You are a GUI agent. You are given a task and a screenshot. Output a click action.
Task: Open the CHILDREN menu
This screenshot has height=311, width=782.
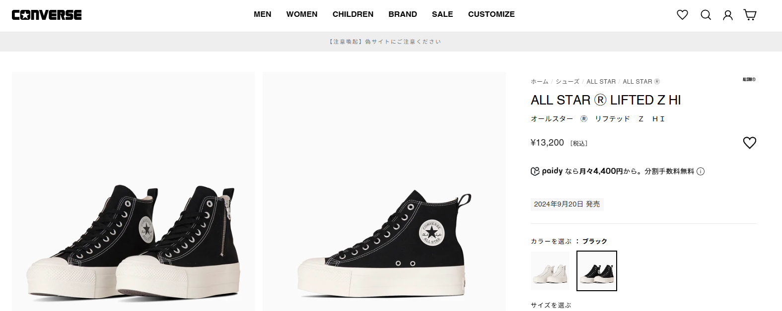pyautogui.click(x=353, y=14)
